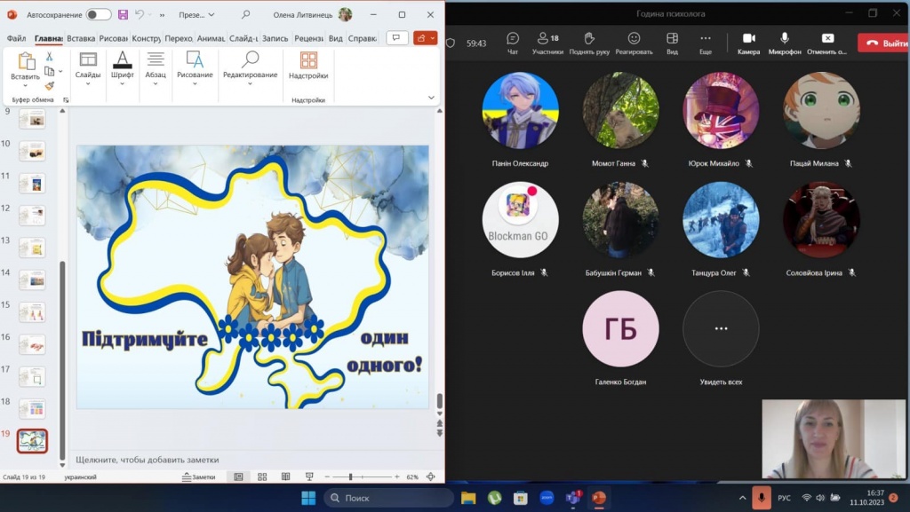Save the presentation with the floppy icon
This screenshot has width=910, height=512.
123,15
